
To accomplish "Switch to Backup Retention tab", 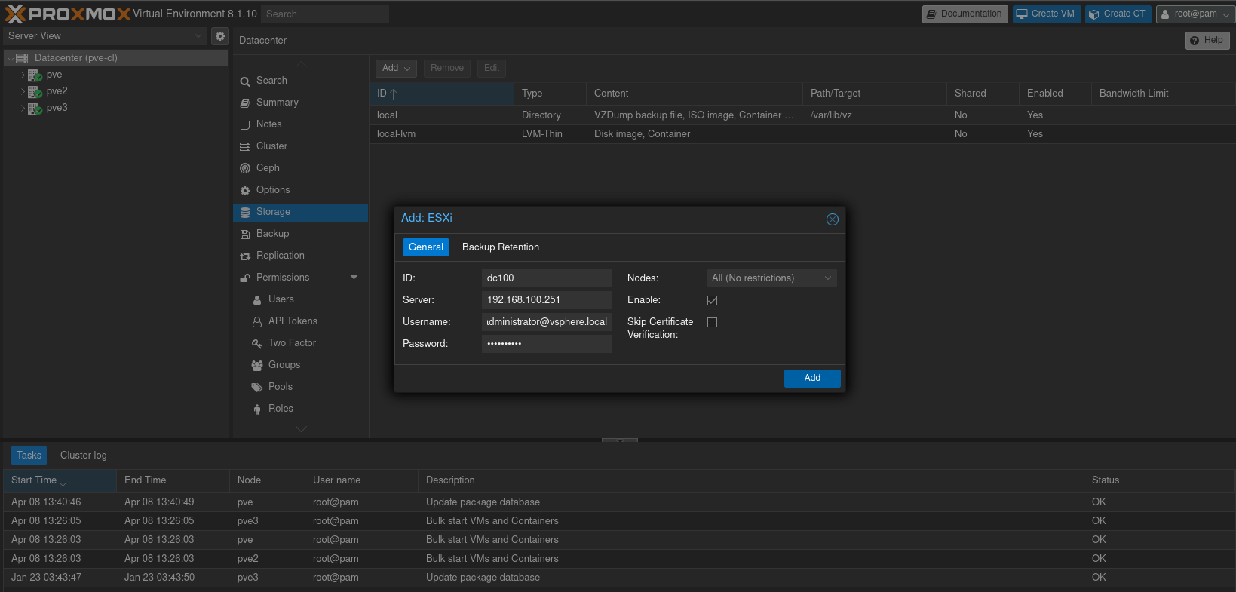I will 501,247.
